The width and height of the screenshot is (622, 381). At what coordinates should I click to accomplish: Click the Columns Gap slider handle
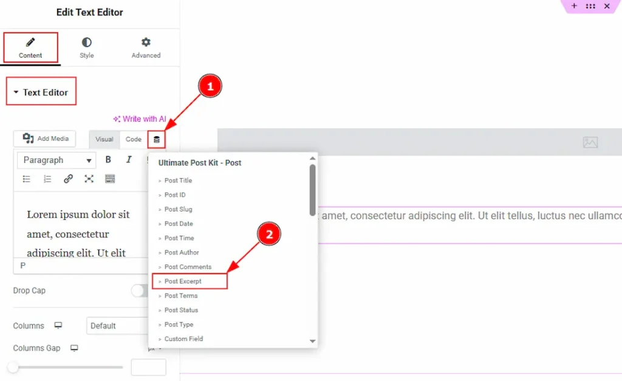pyautogui.click(x=13, y=367)
